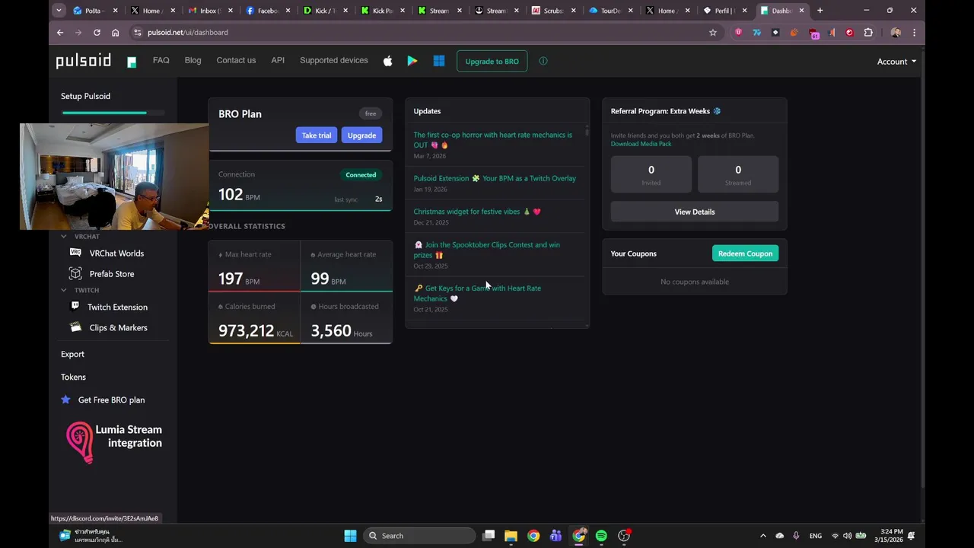Expand the Account dropdown
The width and height of the screenshot is (974, 548).
[x=896, y=62]
